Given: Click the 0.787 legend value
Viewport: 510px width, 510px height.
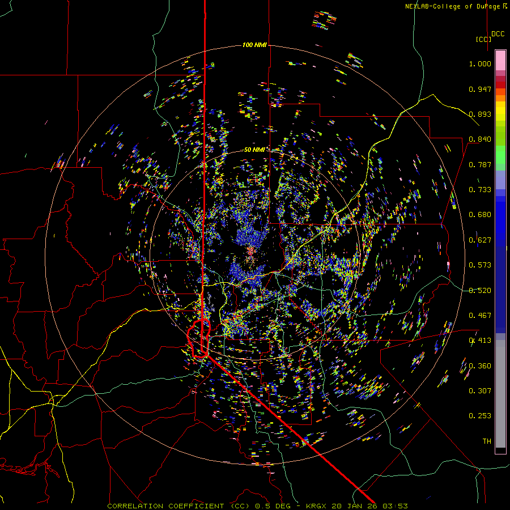Looking at the screenshot, I should pos(480,164).
